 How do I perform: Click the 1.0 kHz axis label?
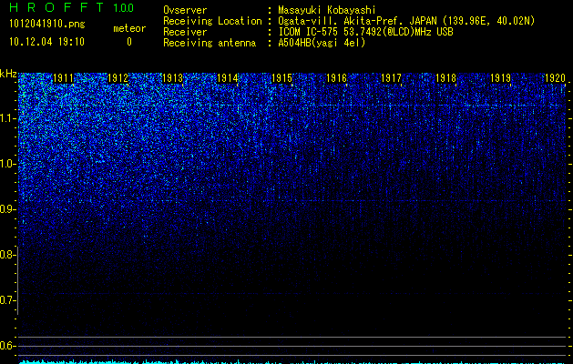pos(8,164)
